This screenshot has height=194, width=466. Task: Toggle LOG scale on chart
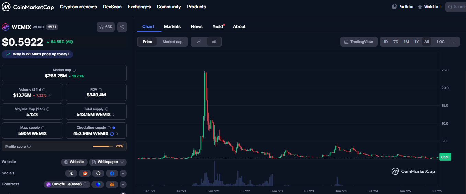click(x=441, y=42)
